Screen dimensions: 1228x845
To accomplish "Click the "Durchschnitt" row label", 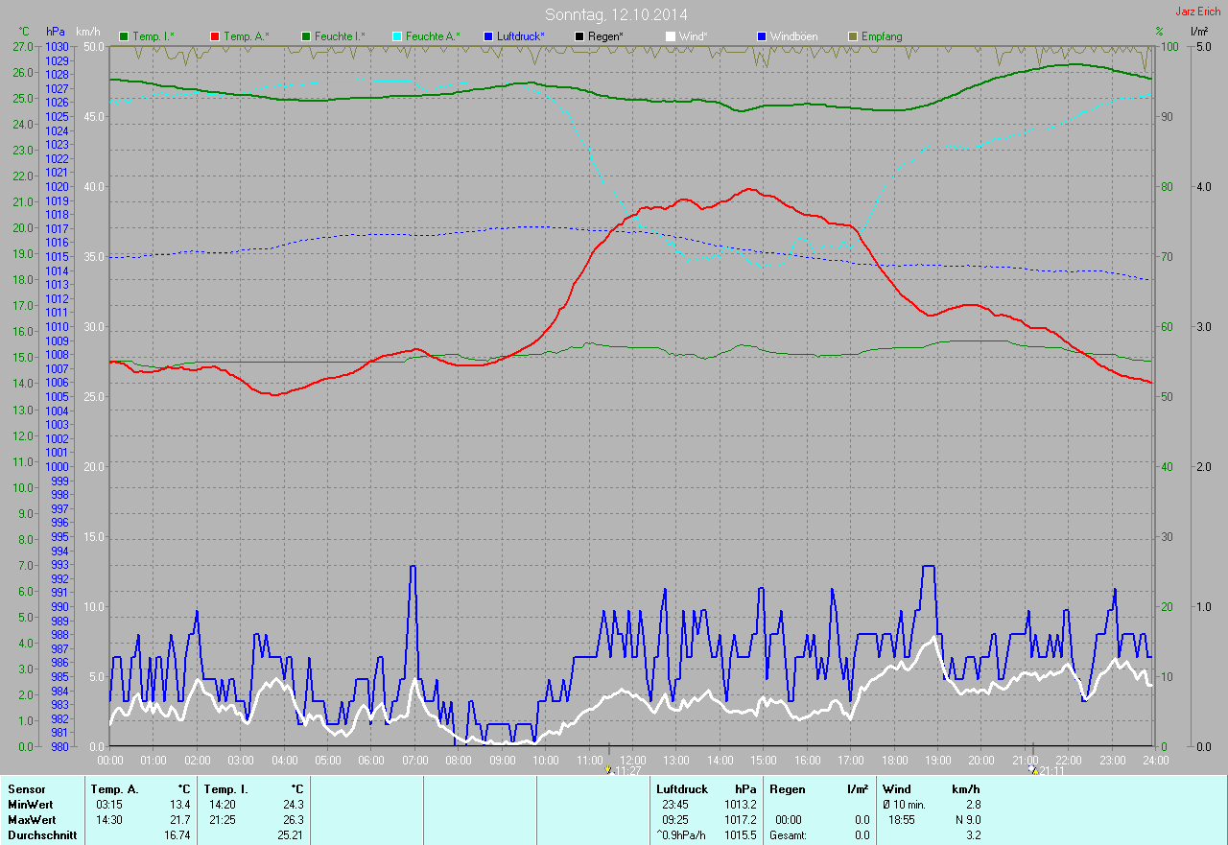I will point(42,835).
